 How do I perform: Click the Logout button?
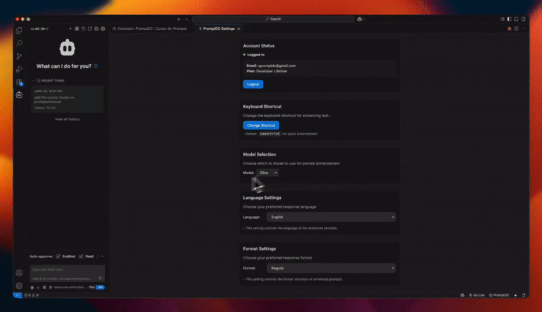click(253, 85)
